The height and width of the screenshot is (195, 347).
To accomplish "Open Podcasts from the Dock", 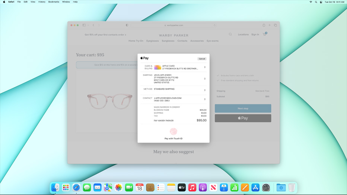I will 203,188.
